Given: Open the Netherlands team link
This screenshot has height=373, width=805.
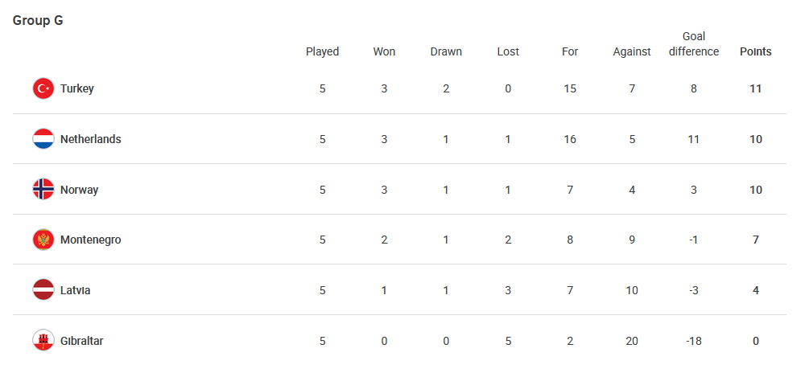Looking at the screenshot, I should [x=91, y=139].
